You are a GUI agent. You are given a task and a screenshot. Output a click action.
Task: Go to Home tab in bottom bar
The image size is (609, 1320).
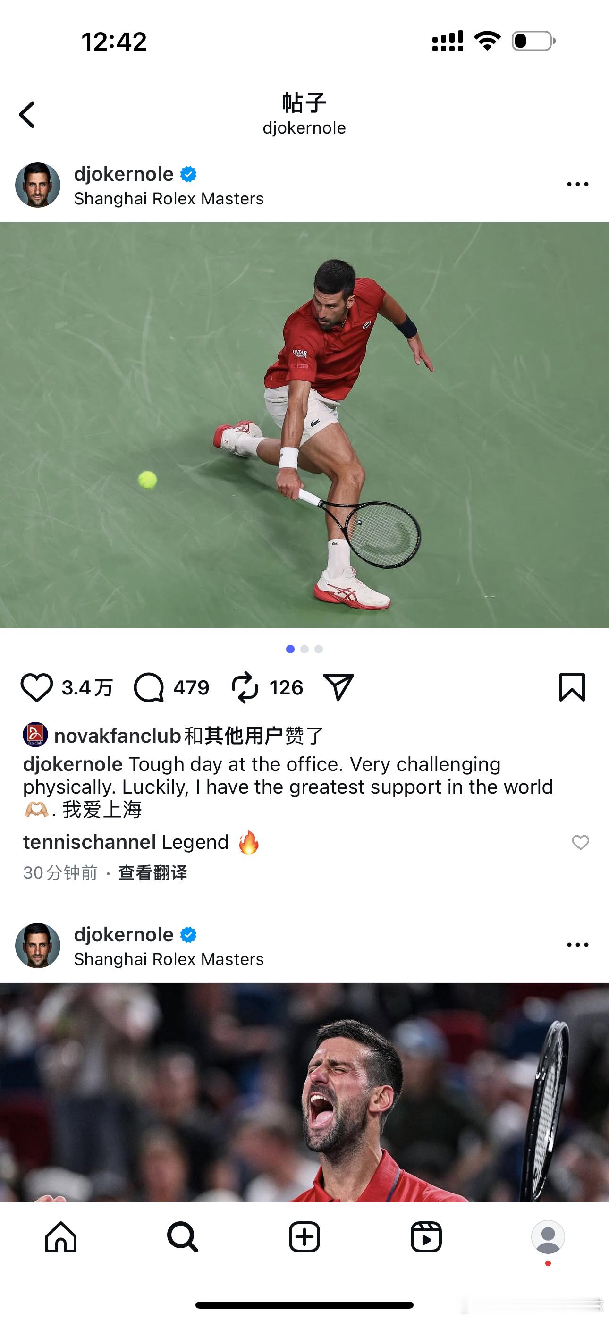[x=61, y=1237]
